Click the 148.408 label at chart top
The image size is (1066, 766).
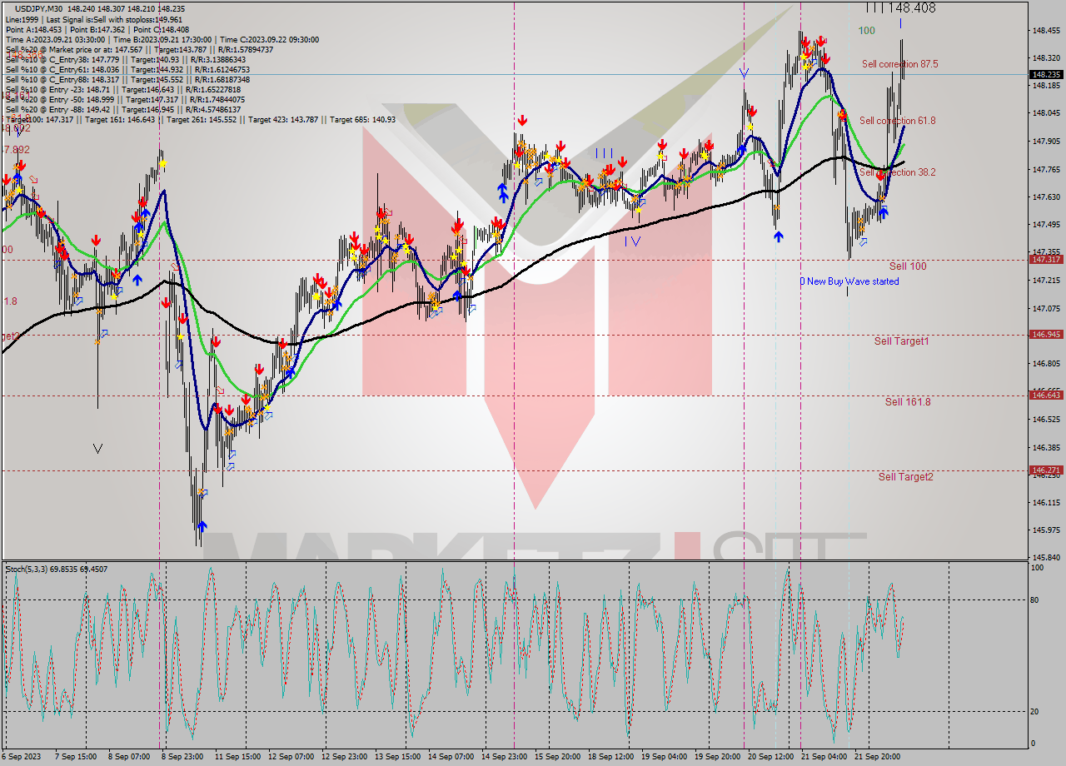click(911, 7)
